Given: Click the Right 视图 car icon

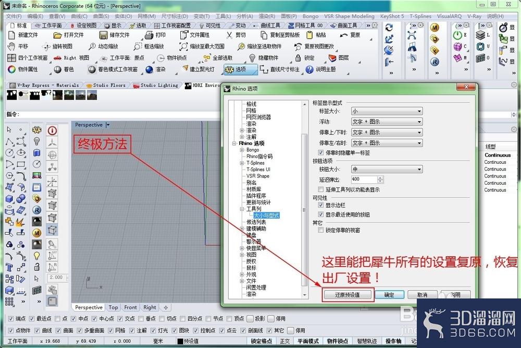Looking at the screenshot, I should pyautogui.click(x=57, y=58).
